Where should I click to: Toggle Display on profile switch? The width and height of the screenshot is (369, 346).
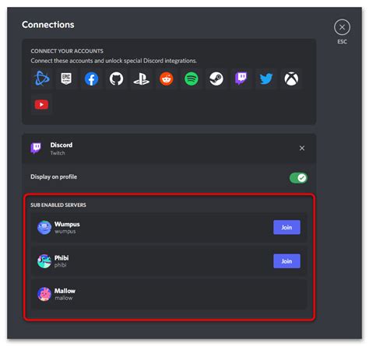298,178
